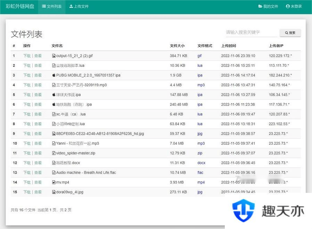Image resolution: width=312 pixels, height=229 pixels.
Task: View Yanni mp3 via 查看 link
Action: coord(38,144)
